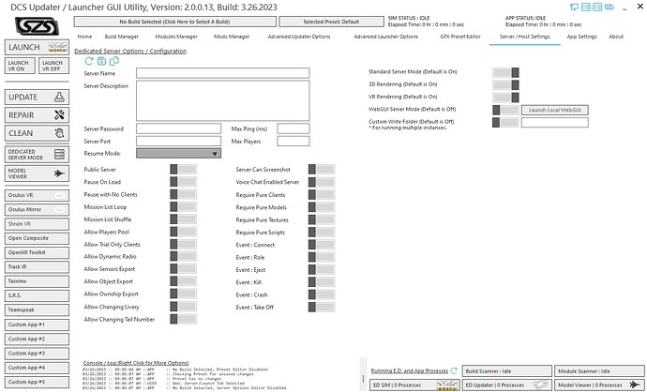Launch S.R.S.
Viewport: 647px width, 392px height.
click(x=37, y=295)
